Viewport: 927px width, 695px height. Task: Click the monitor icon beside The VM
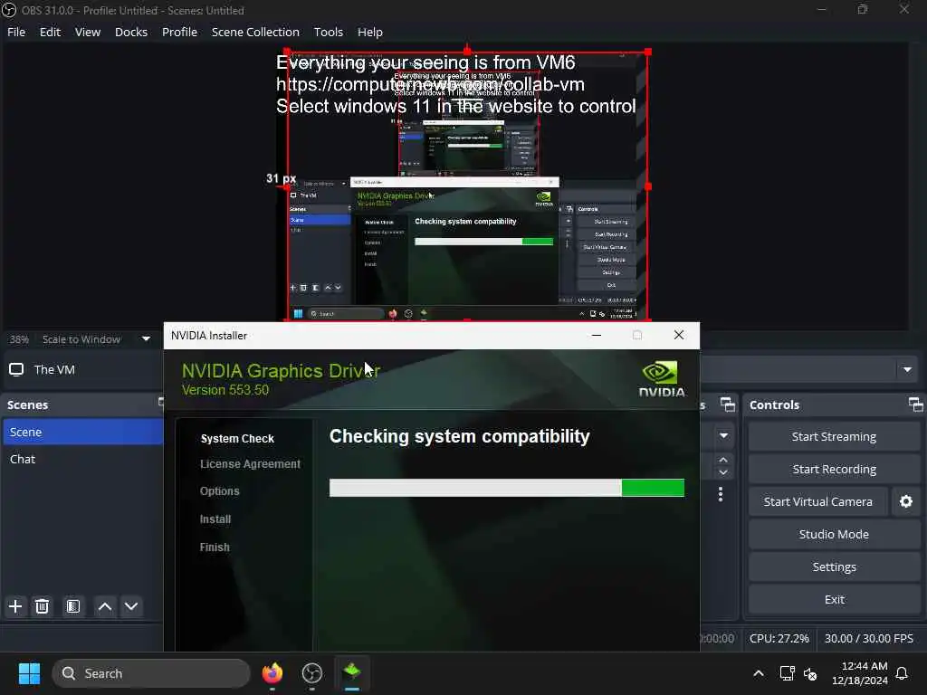pyautogui.click(x=16, y=369)
